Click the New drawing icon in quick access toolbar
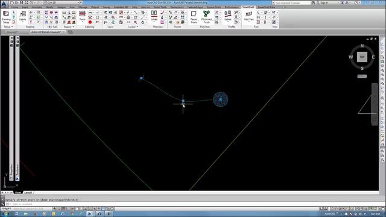 [x=12, y=2]
